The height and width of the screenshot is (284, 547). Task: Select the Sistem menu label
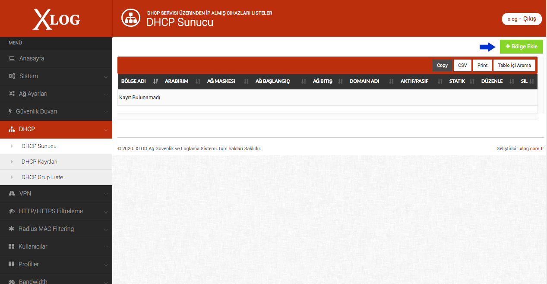tap(28, 76)
